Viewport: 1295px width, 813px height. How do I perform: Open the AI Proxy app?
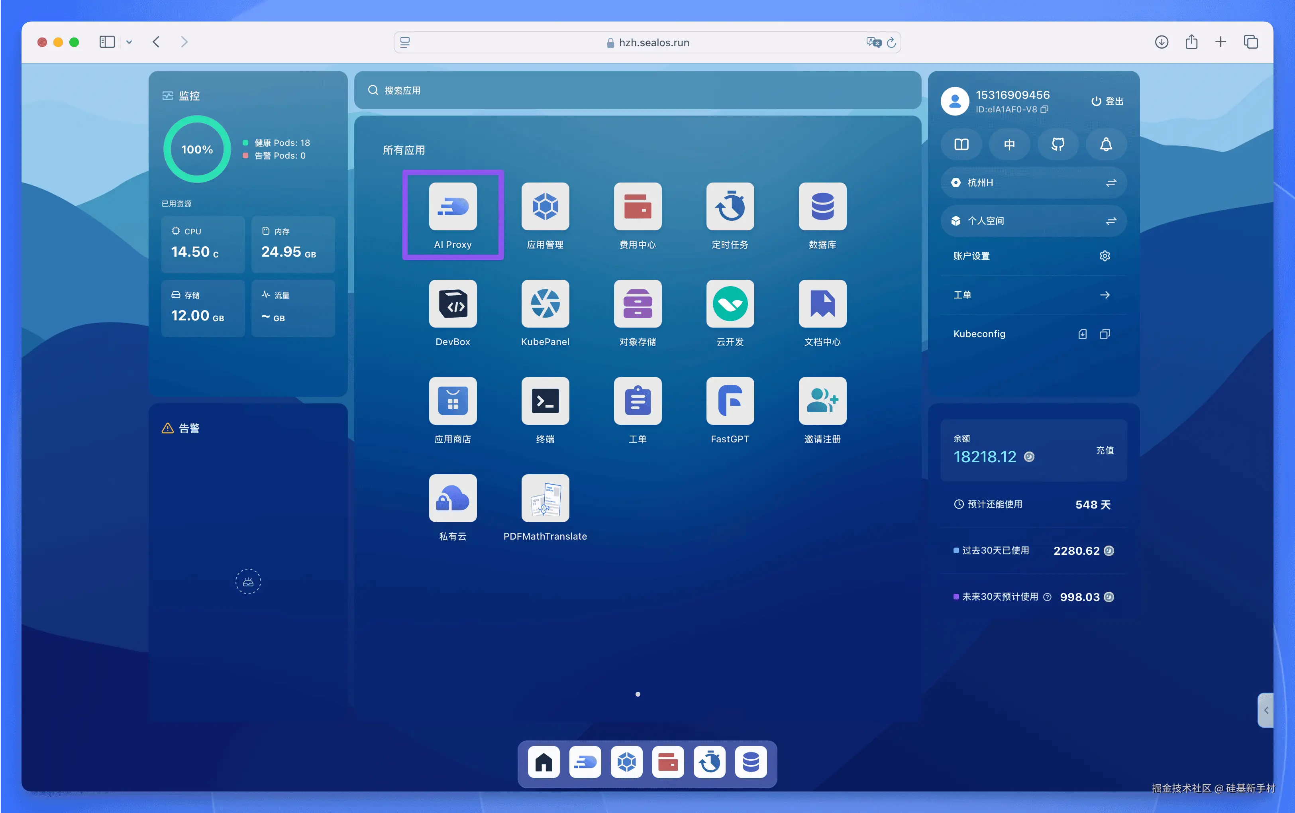pyautogui.click(x=453, y=206)
